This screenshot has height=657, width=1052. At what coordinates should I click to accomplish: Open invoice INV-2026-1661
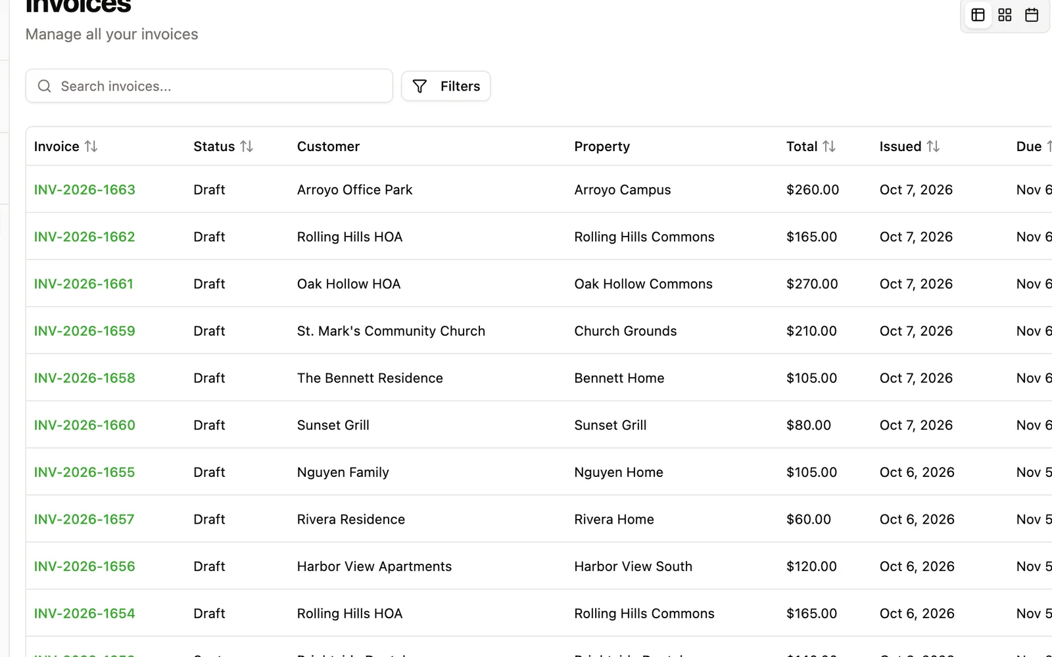[84, 284]
